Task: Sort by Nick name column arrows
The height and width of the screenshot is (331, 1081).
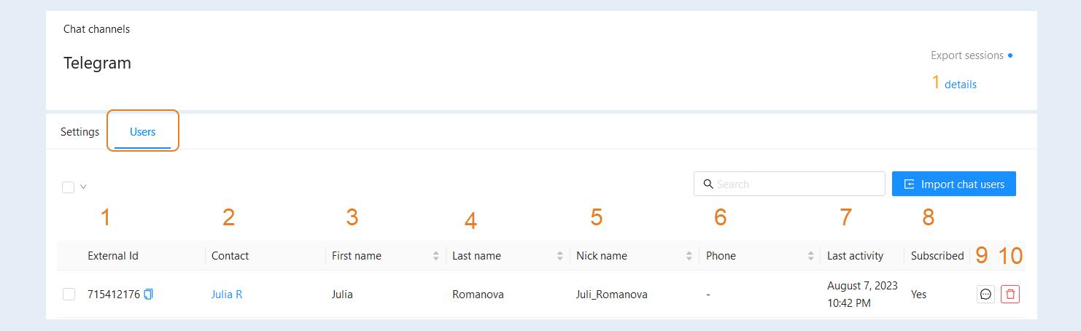Action: coord(689,256)
